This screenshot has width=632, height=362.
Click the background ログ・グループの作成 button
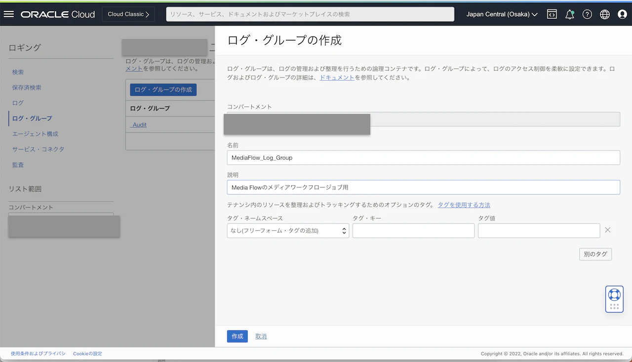point(163,90)
